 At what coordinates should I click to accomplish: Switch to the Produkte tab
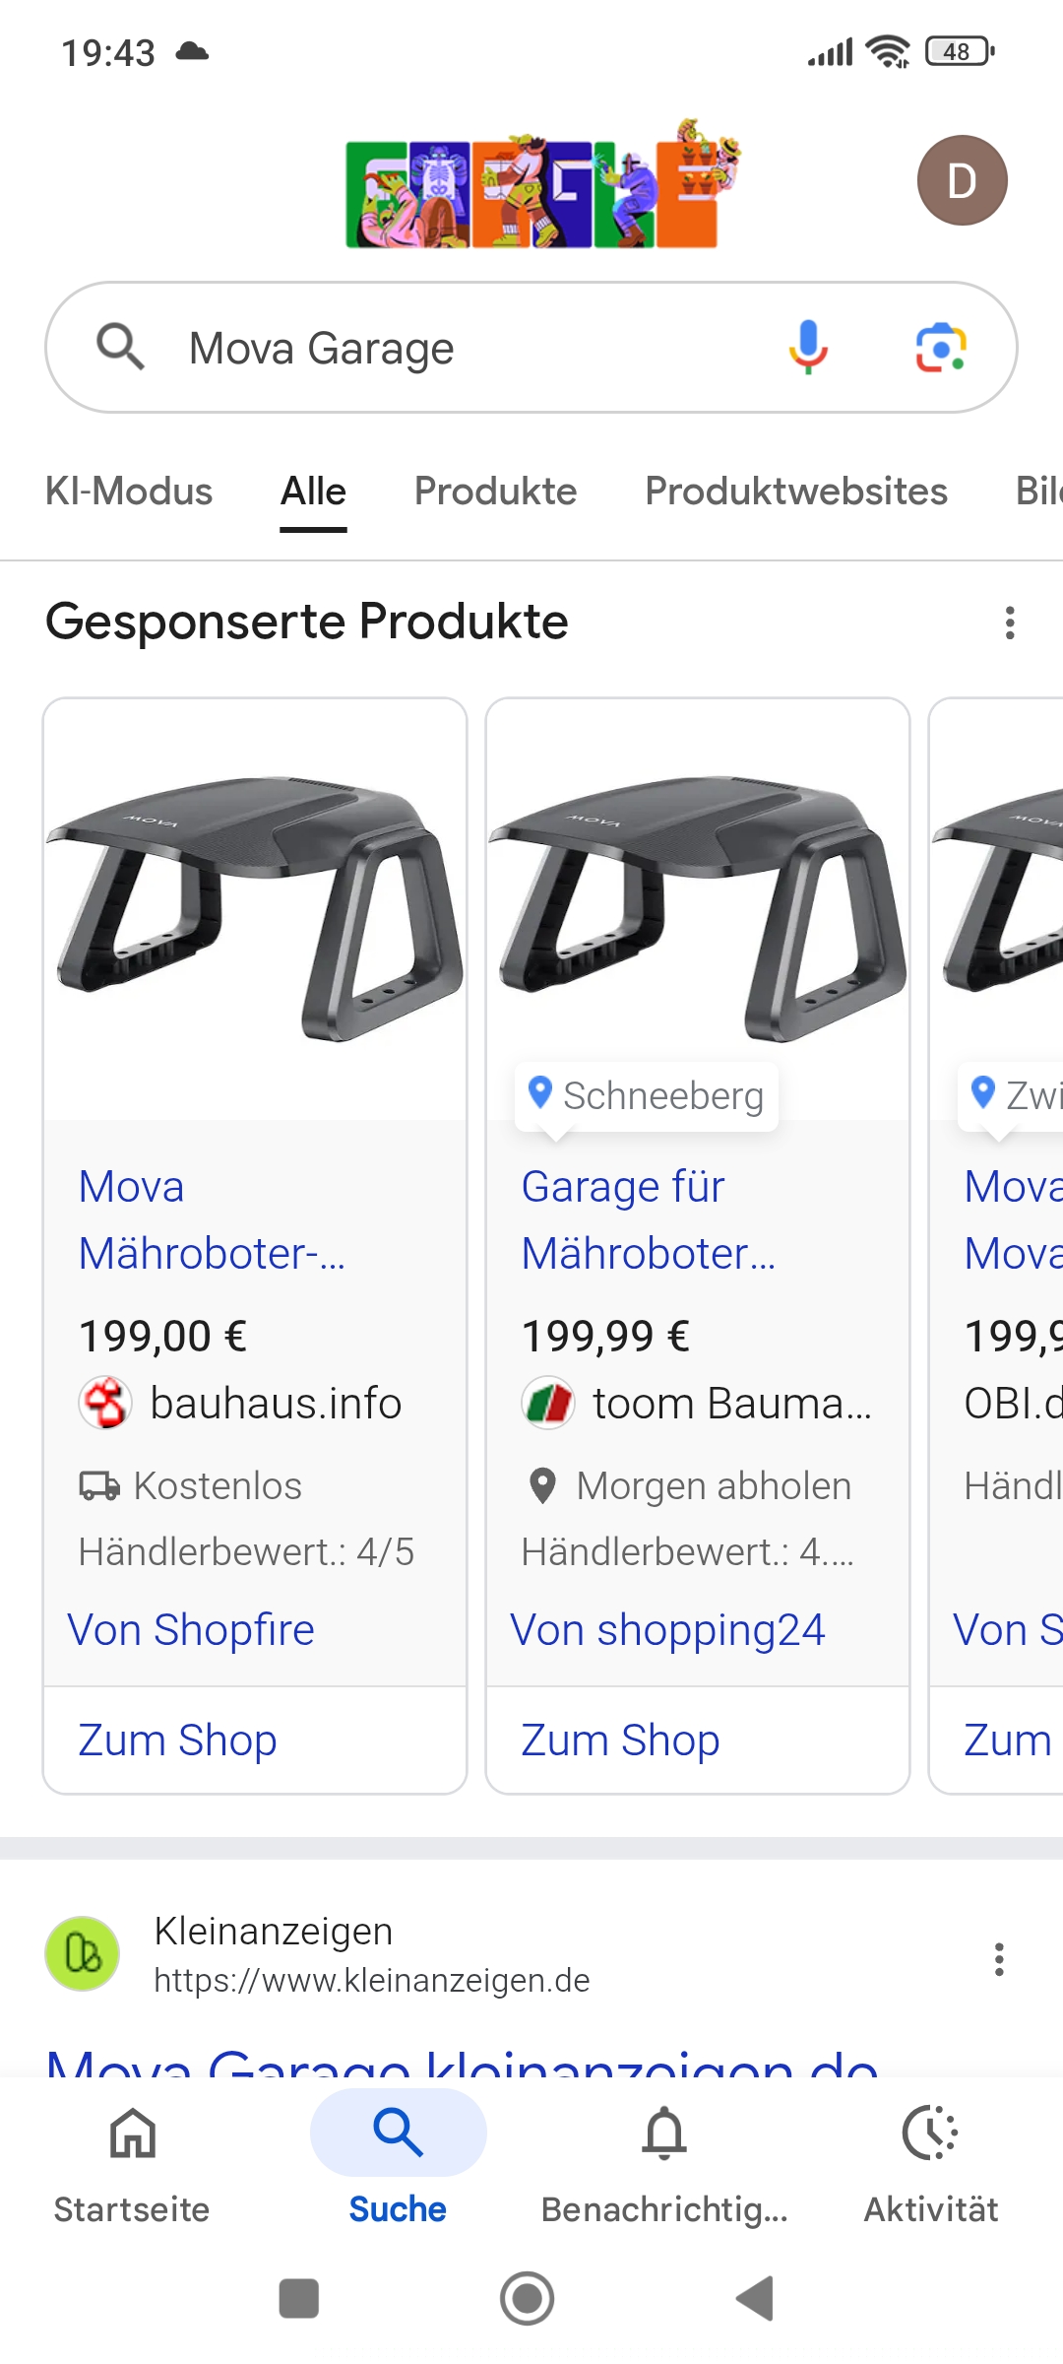point(495,492)
